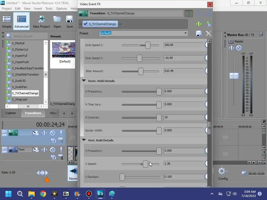
Task: Select S_SwishPan transition
Action: (19, 87)
